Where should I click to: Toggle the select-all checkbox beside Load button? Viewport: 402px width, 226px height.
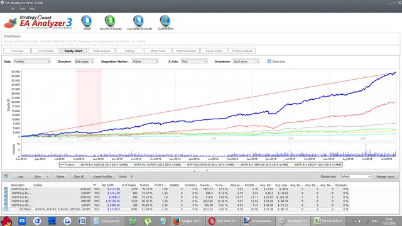coord(6,176)
